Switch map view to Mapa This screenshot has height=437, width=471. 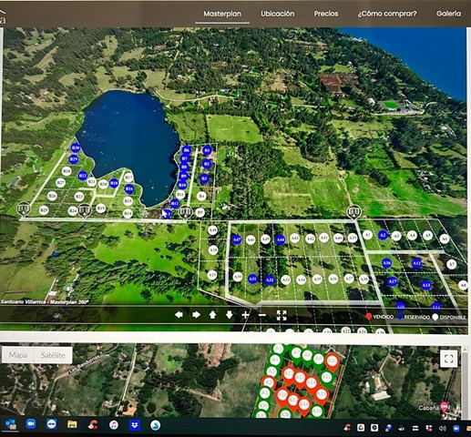coord(17,355)
